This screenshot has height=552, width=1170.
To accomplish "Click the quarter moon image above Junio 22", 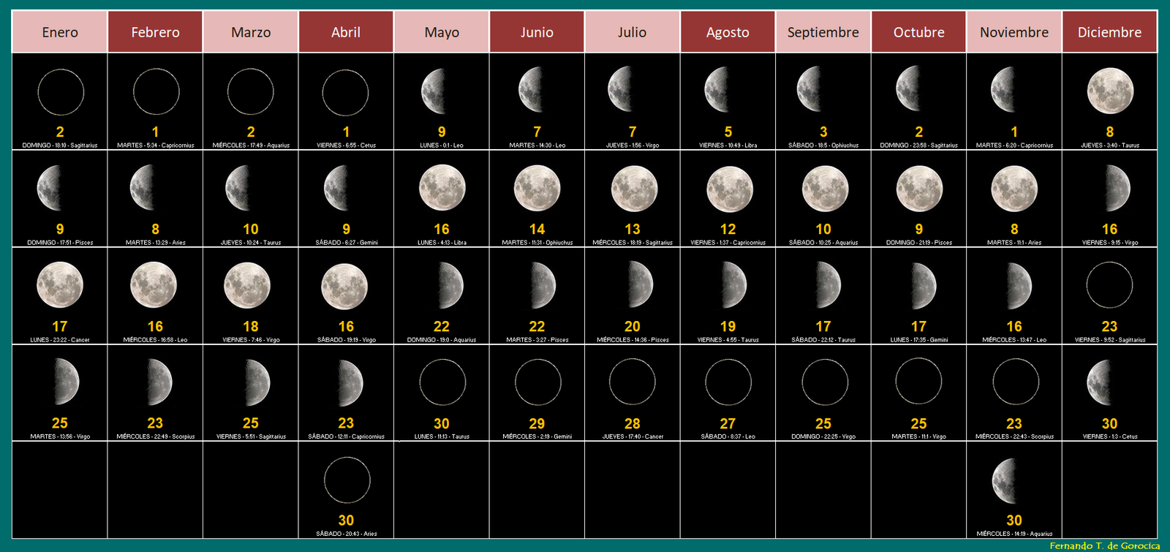I will tap(541, 286).
